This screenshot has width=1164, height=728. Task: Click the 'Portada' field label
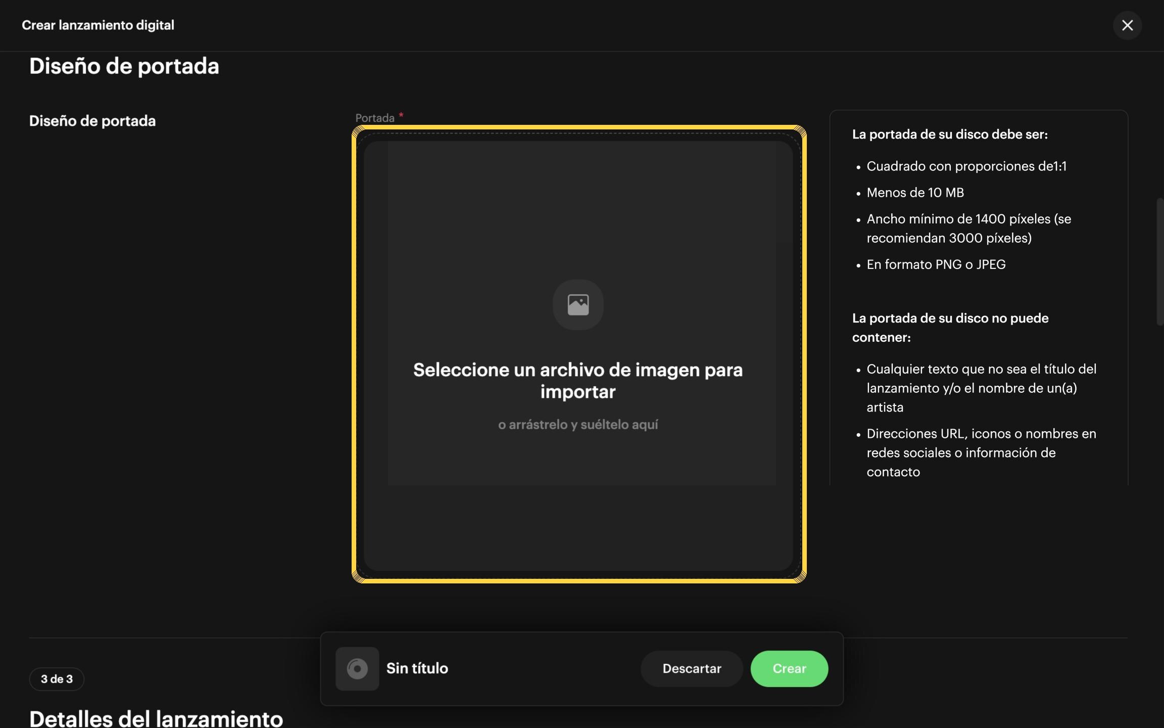coord(375,118)
